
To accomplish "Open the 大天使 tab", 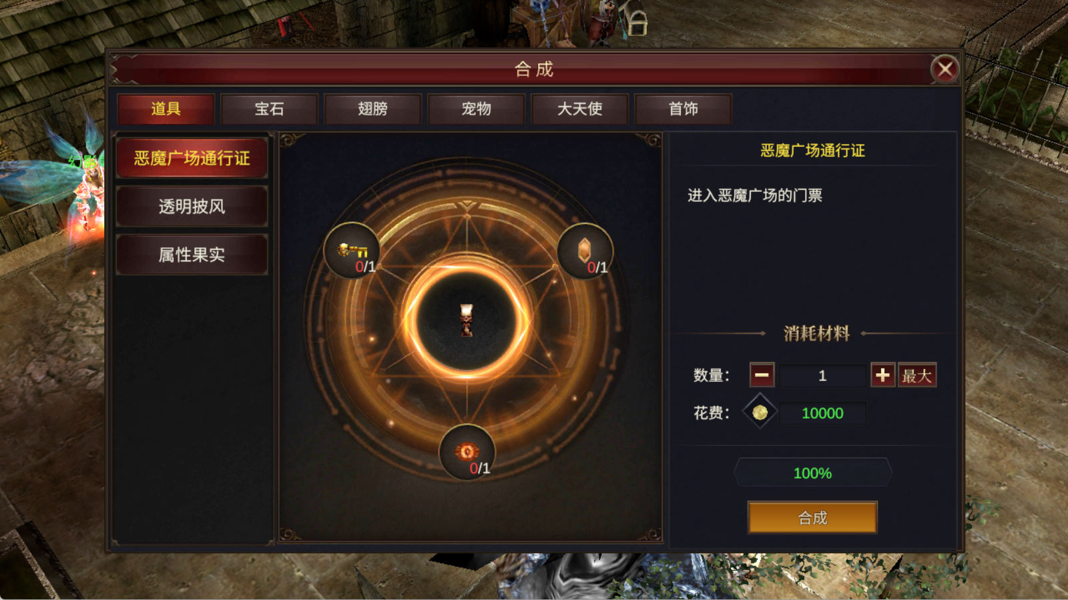I will 579,109.
